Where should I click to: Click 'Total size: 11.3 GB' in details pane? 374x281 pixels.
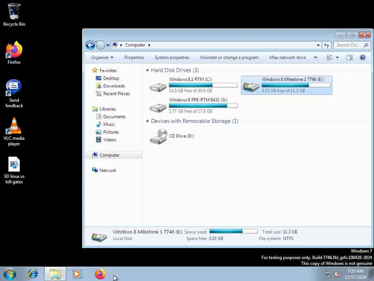pos(279,232)
